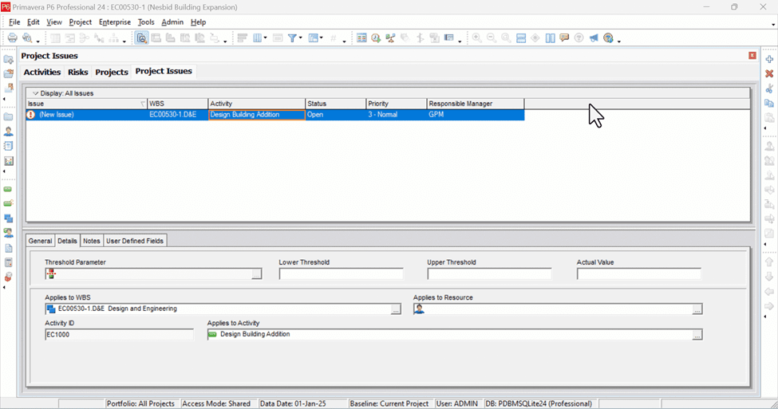Select the General details tab
The width and height of the screenshot is (778, 409).
pos(40,241)
